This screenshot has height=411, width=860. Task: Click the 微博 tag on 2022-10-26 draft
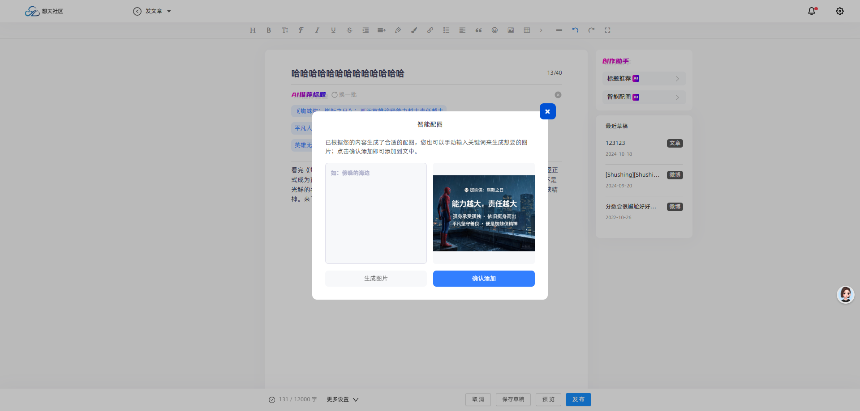coord(675,207)
